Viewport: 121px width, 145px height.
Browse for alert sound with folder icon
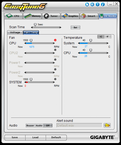[x=107, y=125]
